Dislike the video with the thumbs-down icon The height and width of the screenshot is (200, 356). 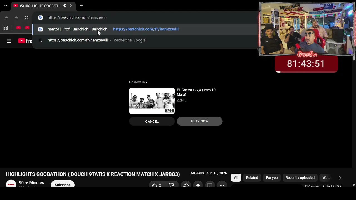171,185
